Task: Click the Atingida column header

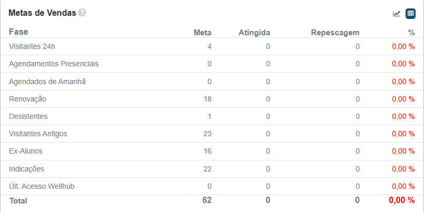Action: pos(254,33)
